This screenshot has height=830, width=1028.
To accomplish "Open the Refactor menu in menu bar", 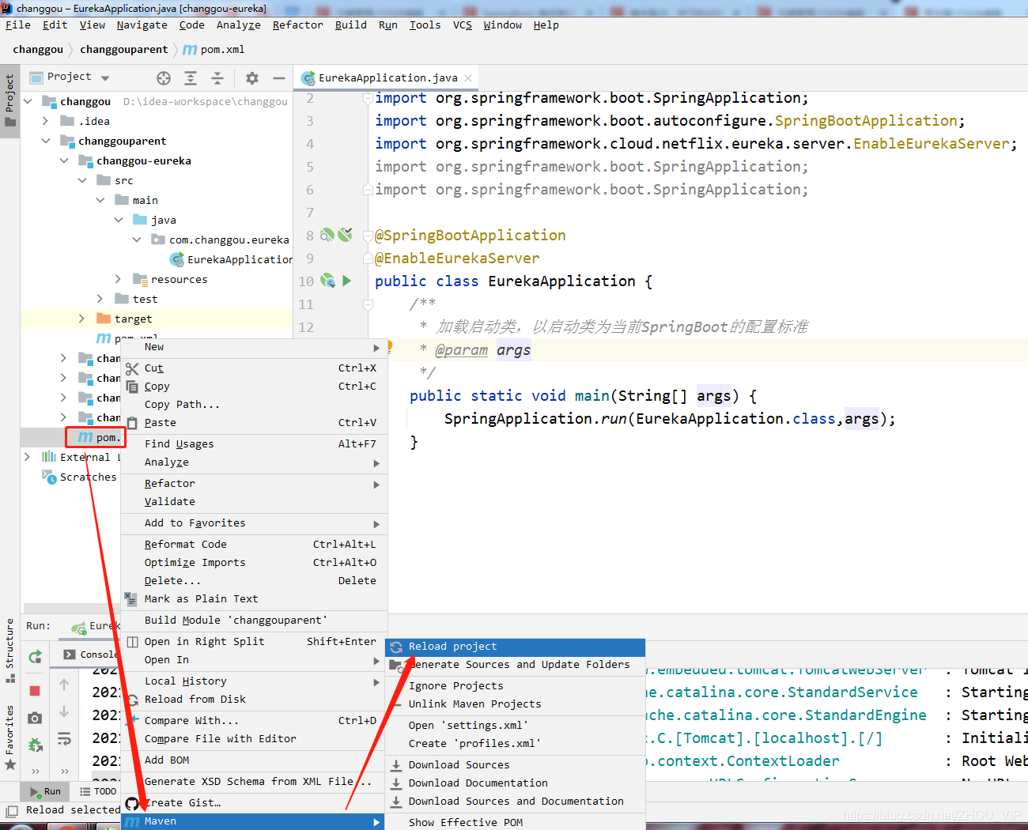I will click(298, 25).
